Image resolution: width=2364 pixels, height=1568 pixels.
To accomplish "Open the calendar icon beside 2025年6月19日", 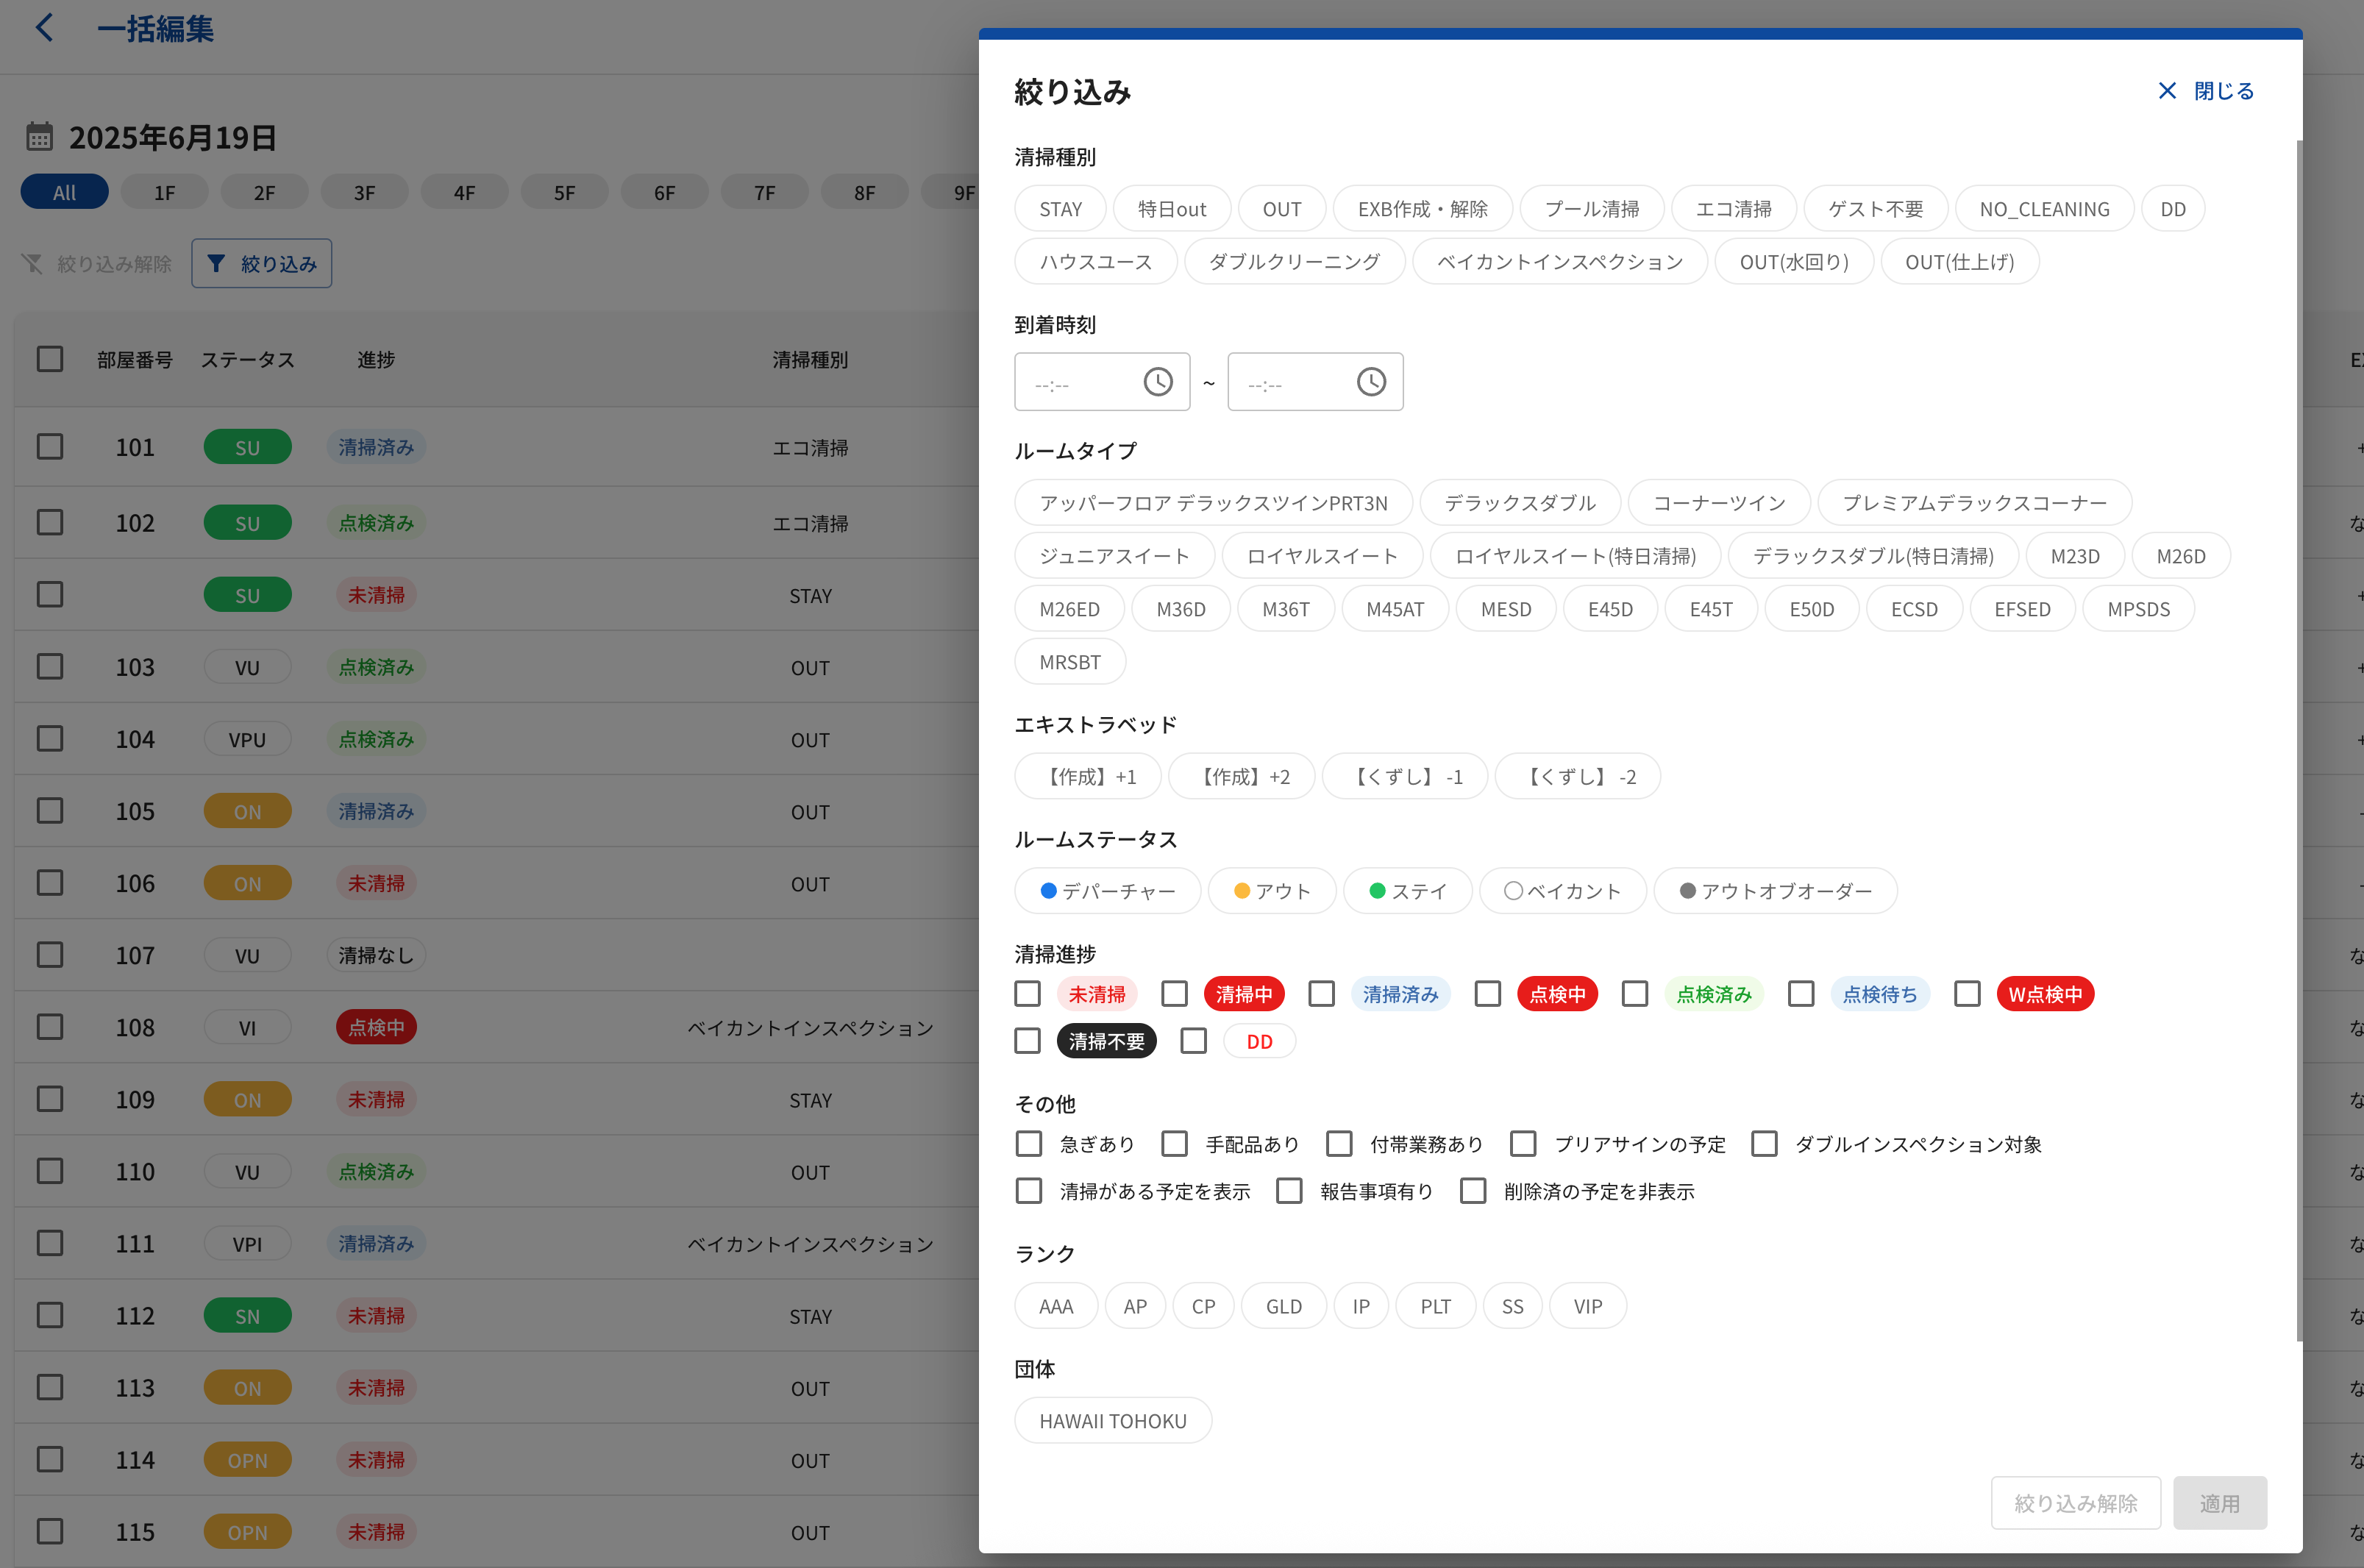I will point(40,137).
